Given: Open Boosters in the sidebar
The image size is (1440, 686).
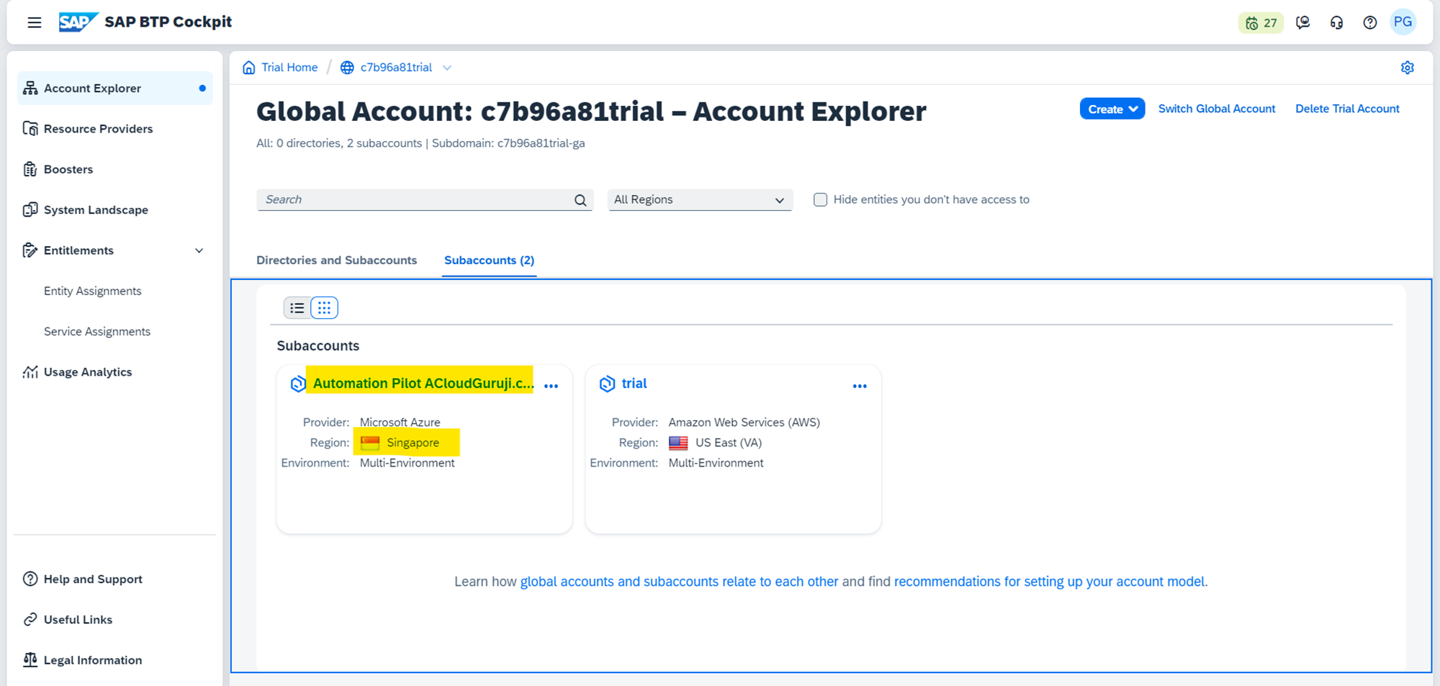Looking at the screenshot, I should click(68, 169).
